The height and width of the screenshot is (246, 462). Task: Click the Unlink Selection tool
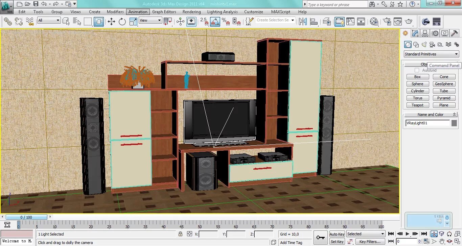(x=19, y=22)
